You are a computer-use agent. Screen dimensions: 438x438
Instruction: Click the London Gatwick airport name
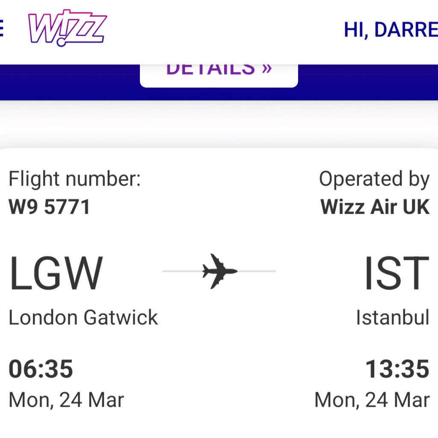pos(83,318)
